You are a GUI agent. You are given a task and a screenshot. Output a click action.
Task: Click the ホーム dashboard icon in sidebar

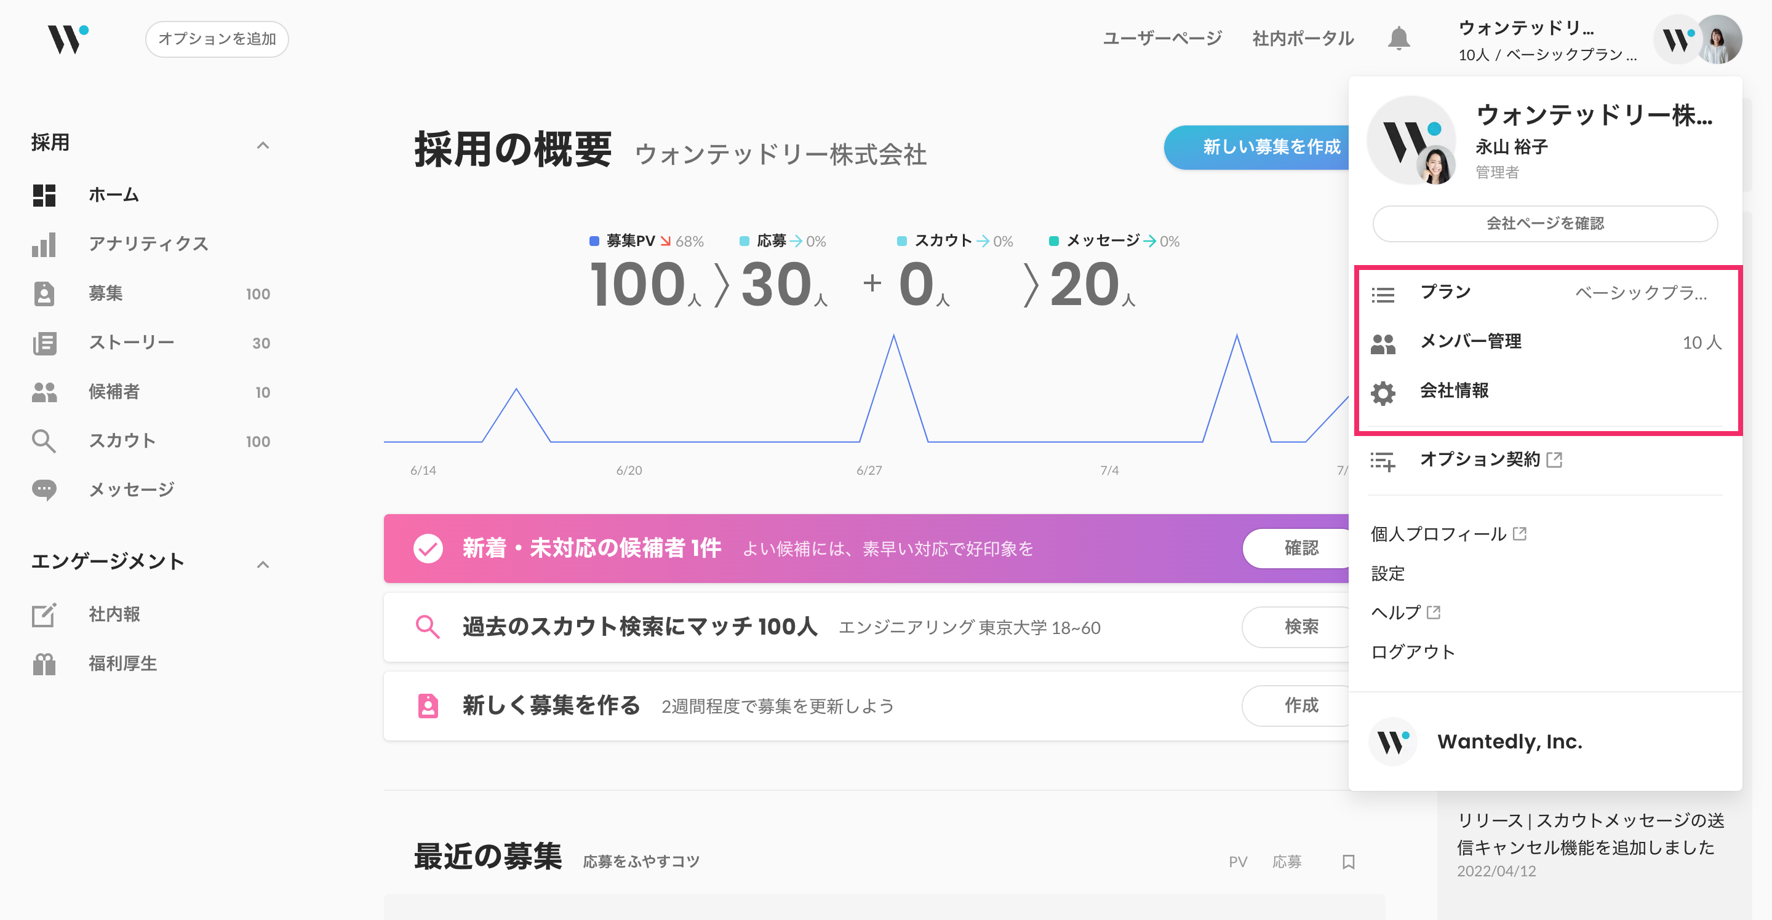pyautogui.click(x=44, y=196)
